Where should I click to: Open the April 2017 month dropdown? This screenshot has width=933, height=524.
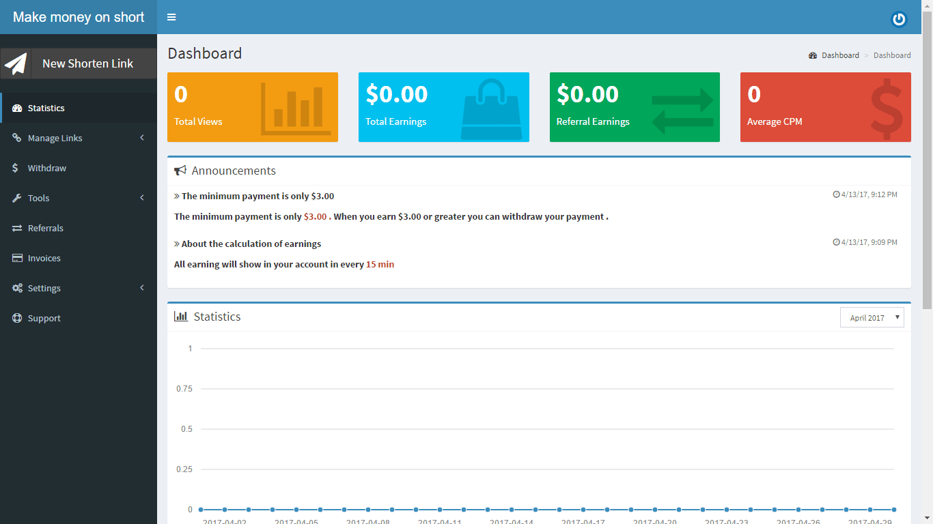point(872,318)
